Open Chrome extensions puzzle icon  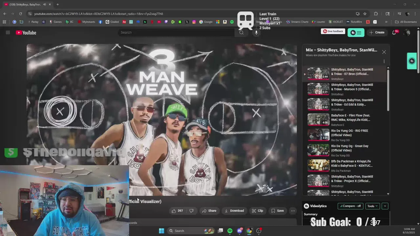pyautogui.click(x=376, y=14)
